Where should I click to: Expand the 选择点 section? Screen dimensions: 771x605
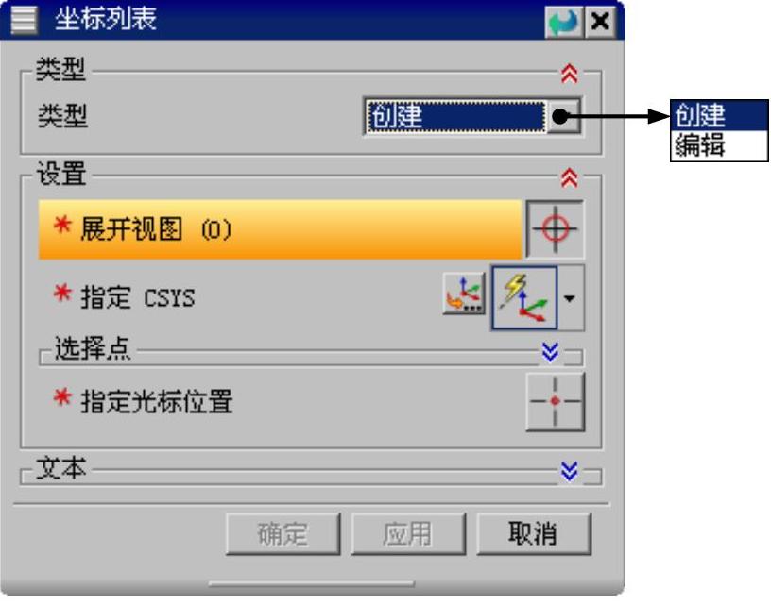pos(550,352)
